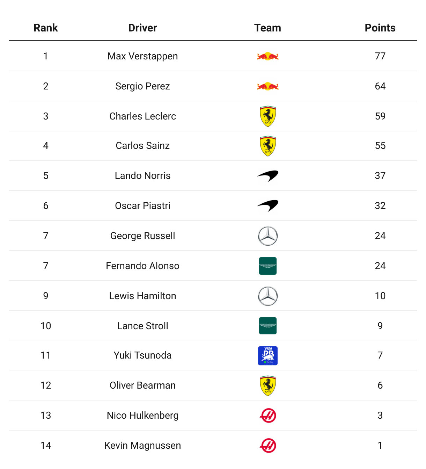426x469 pixels.
Task: Sort by the Rank column header
Action: tap(46, 28)
